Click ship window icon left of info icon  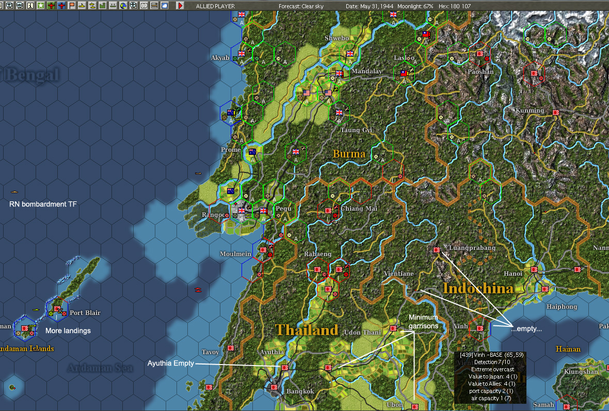pos(20,6)
